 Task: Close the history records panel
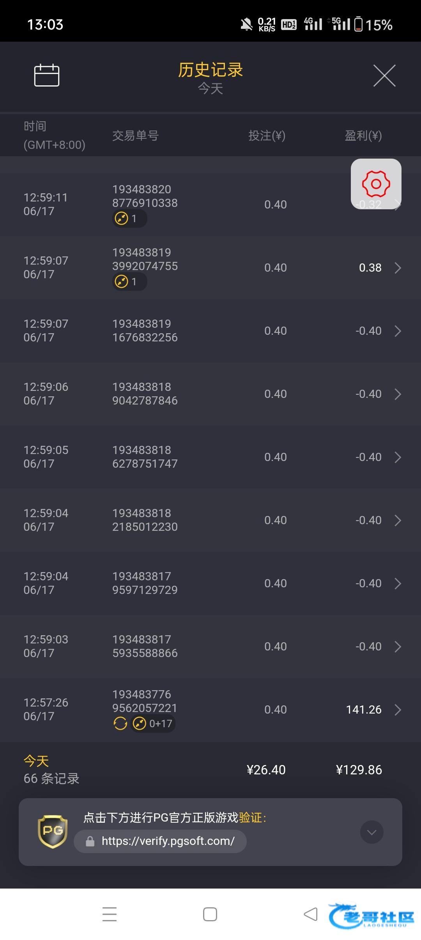point(384,76)
